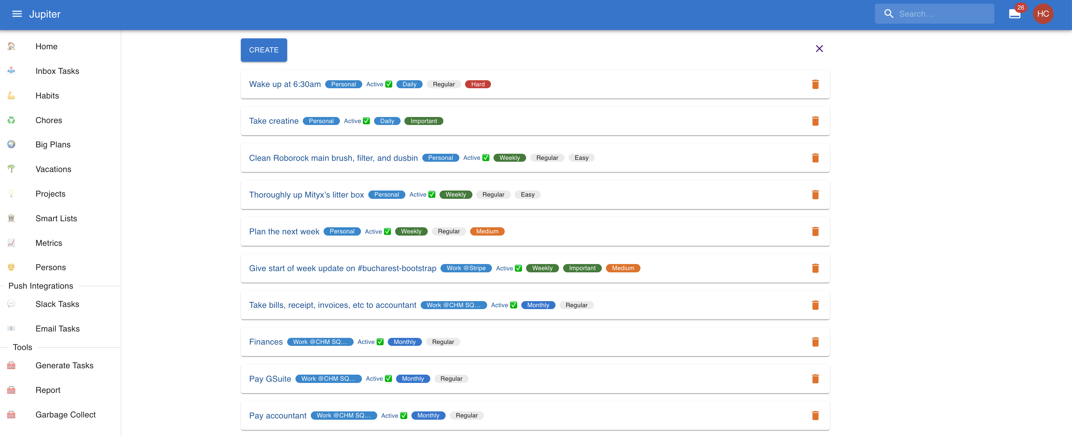Click the red Hard difficulty tag
1072x436 pixels.
tap(477, 84)
